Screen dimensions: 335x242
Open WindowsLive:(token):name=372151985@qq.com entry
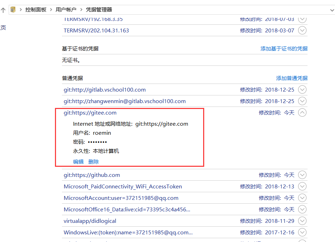click(x=128, y=233)
